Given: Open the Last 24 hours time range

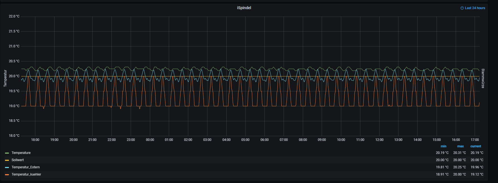Looking at the screenshot, I should [x=475, y=8].
